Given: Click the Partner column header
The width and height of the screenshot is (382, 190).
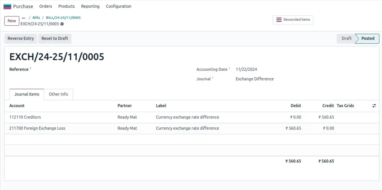Looking at the screenshot, I should 125,106.
